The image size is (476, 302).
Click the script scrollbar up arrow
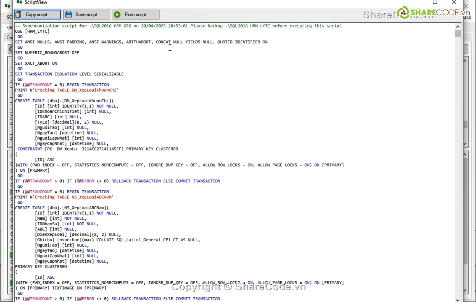point(458,26)
